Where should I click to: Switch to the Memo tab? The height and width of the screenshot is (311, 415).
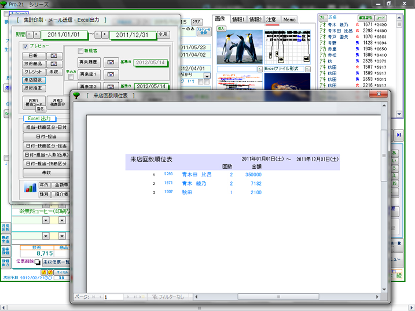point(289,20)
